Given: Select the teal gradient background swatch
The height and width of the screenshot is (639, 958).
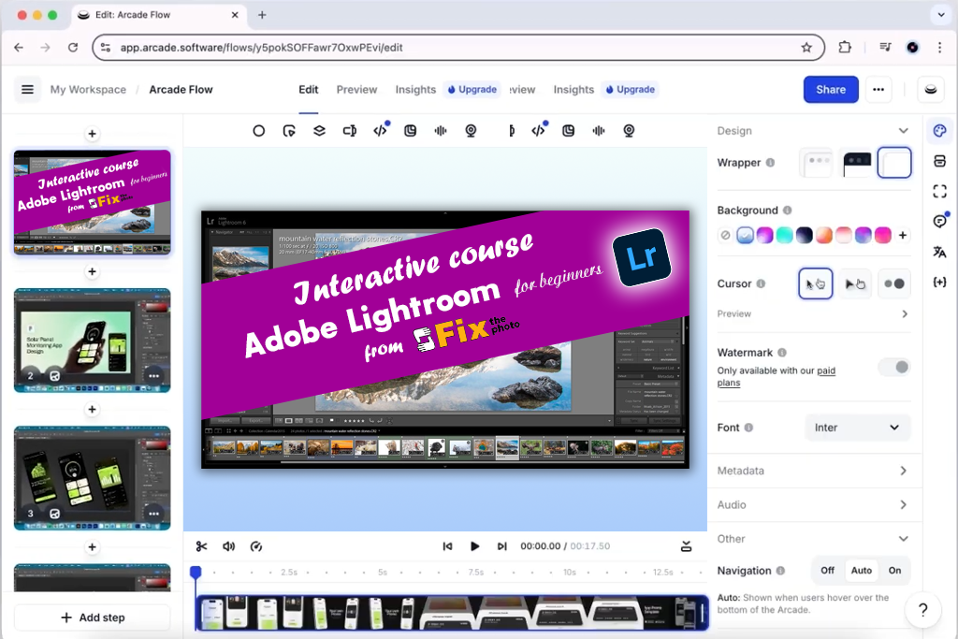Looking at the screenshot, I should (x=784, y=236).
